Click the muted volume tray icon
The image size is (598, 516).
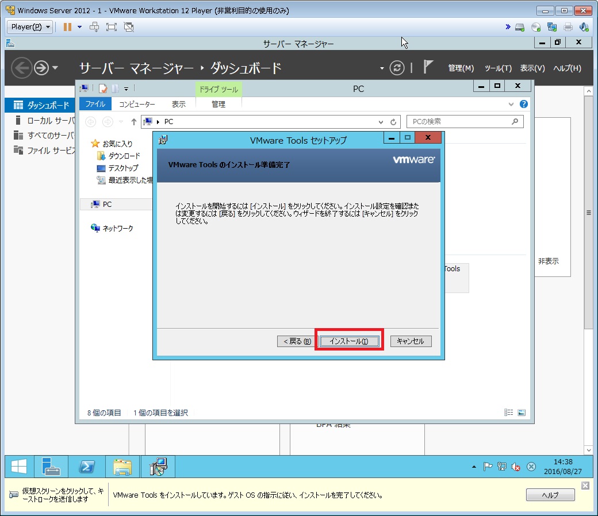pos(516,467)
